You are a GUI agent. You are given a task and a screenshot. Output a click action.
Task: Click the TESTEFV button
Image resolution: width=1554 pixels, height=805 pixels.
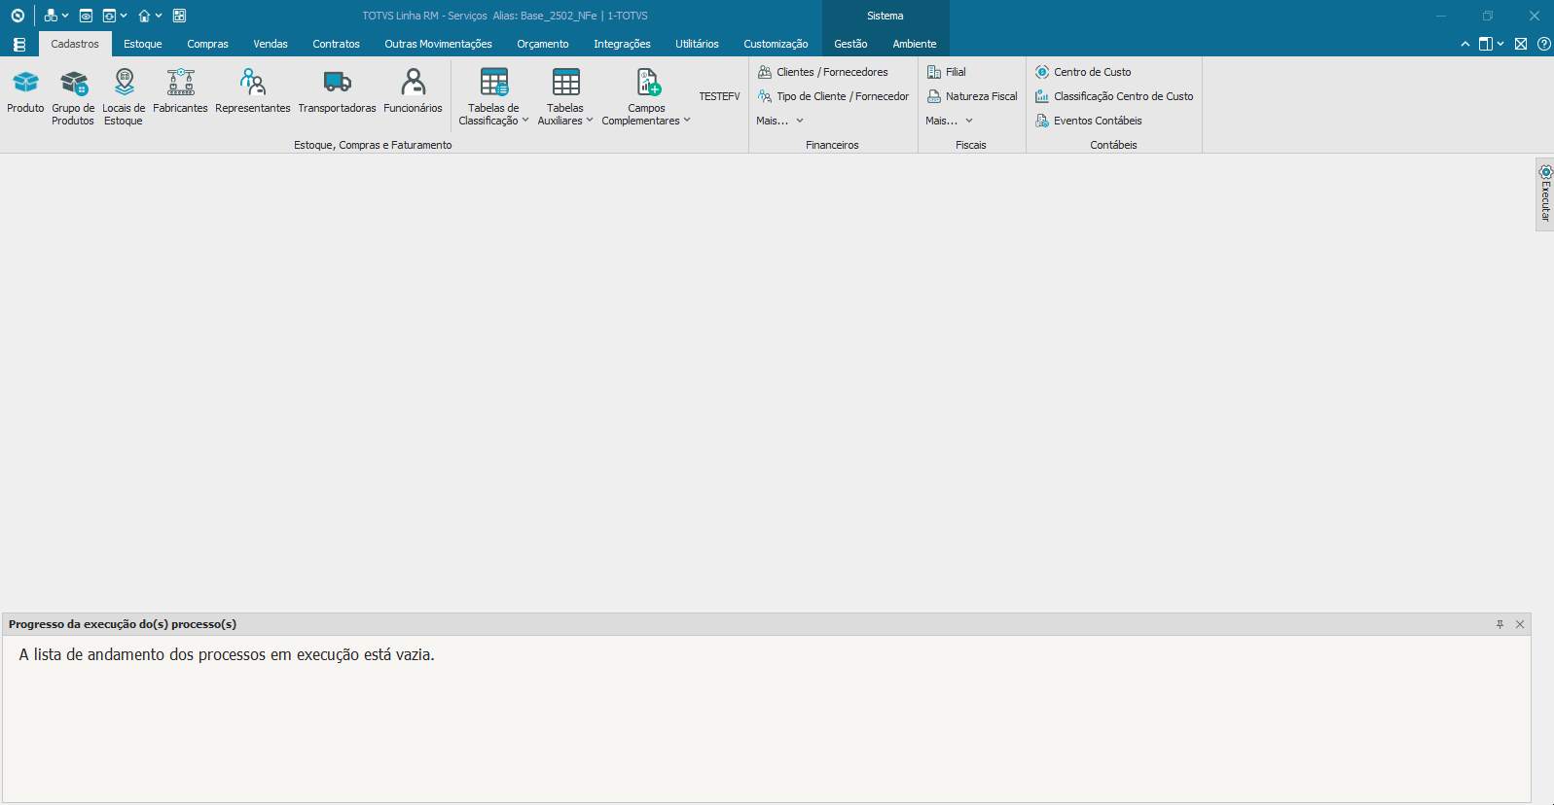[x=719, y=96]
